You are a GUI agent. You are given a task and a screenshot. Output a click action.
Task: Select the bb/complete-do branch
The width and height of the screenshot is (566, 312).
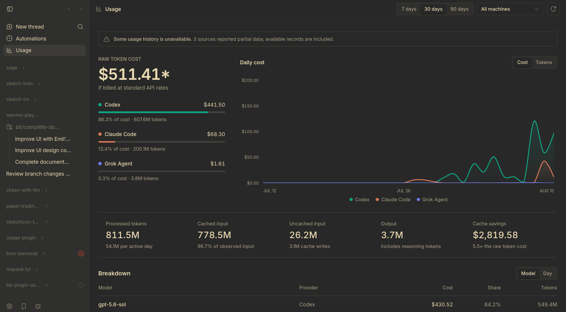pyautogui.click(x=38, y=127)
